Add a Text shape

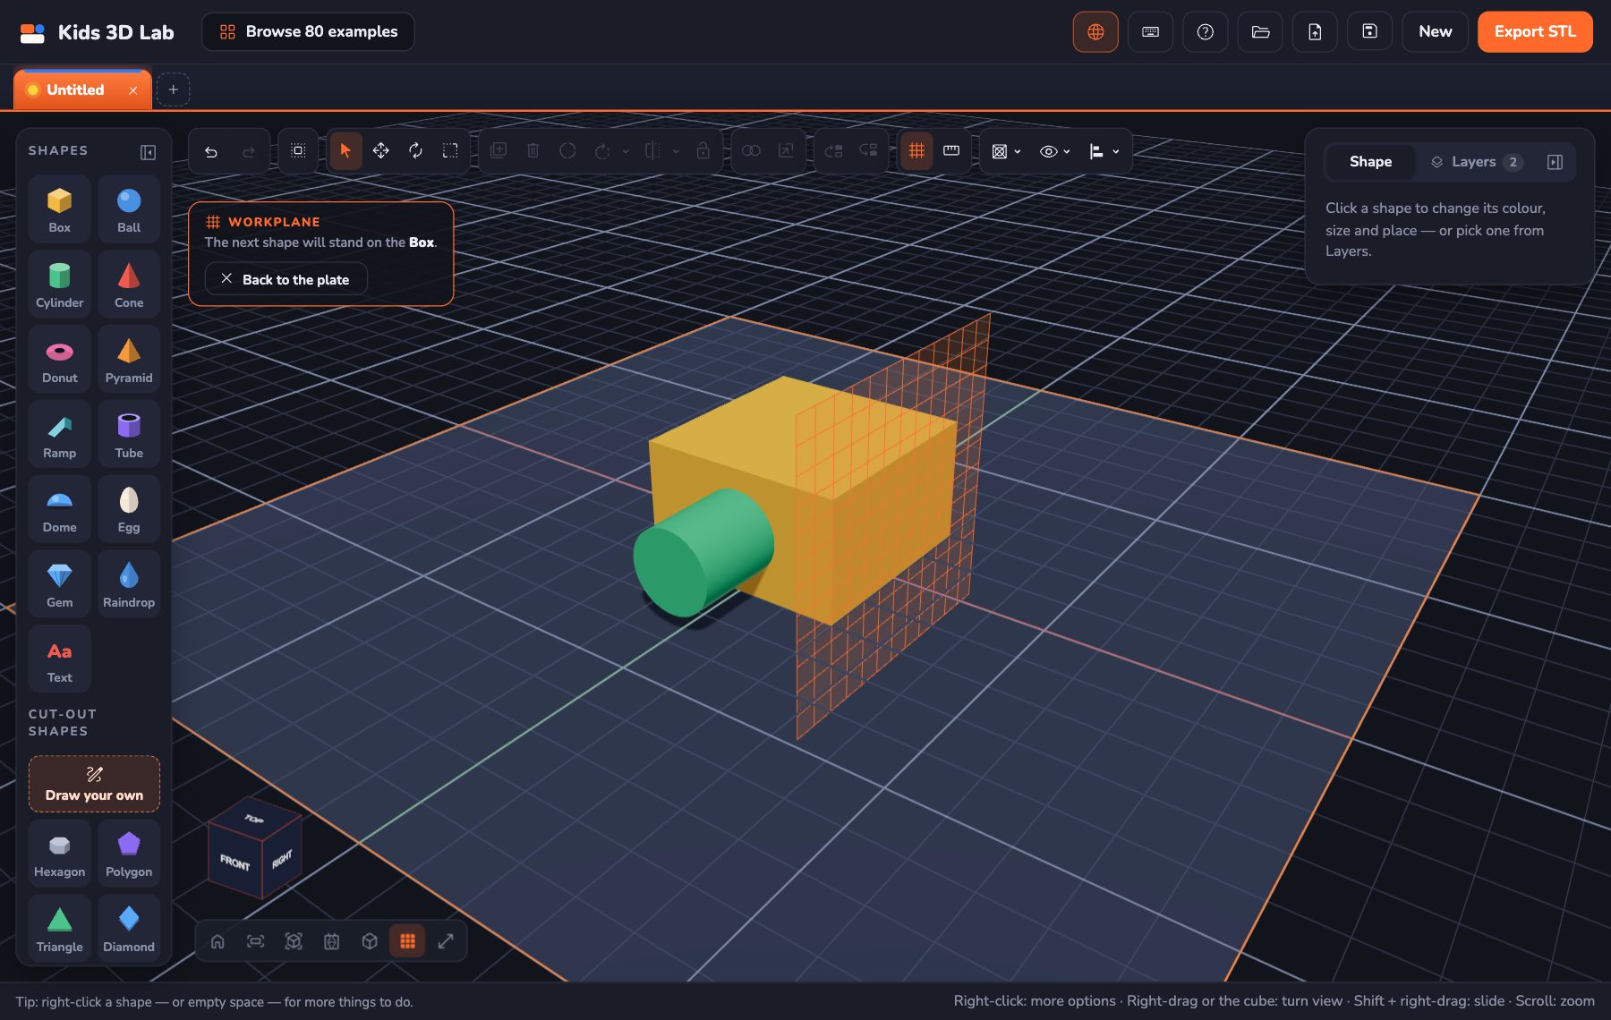pyautogui.click(x=59, y=659)
